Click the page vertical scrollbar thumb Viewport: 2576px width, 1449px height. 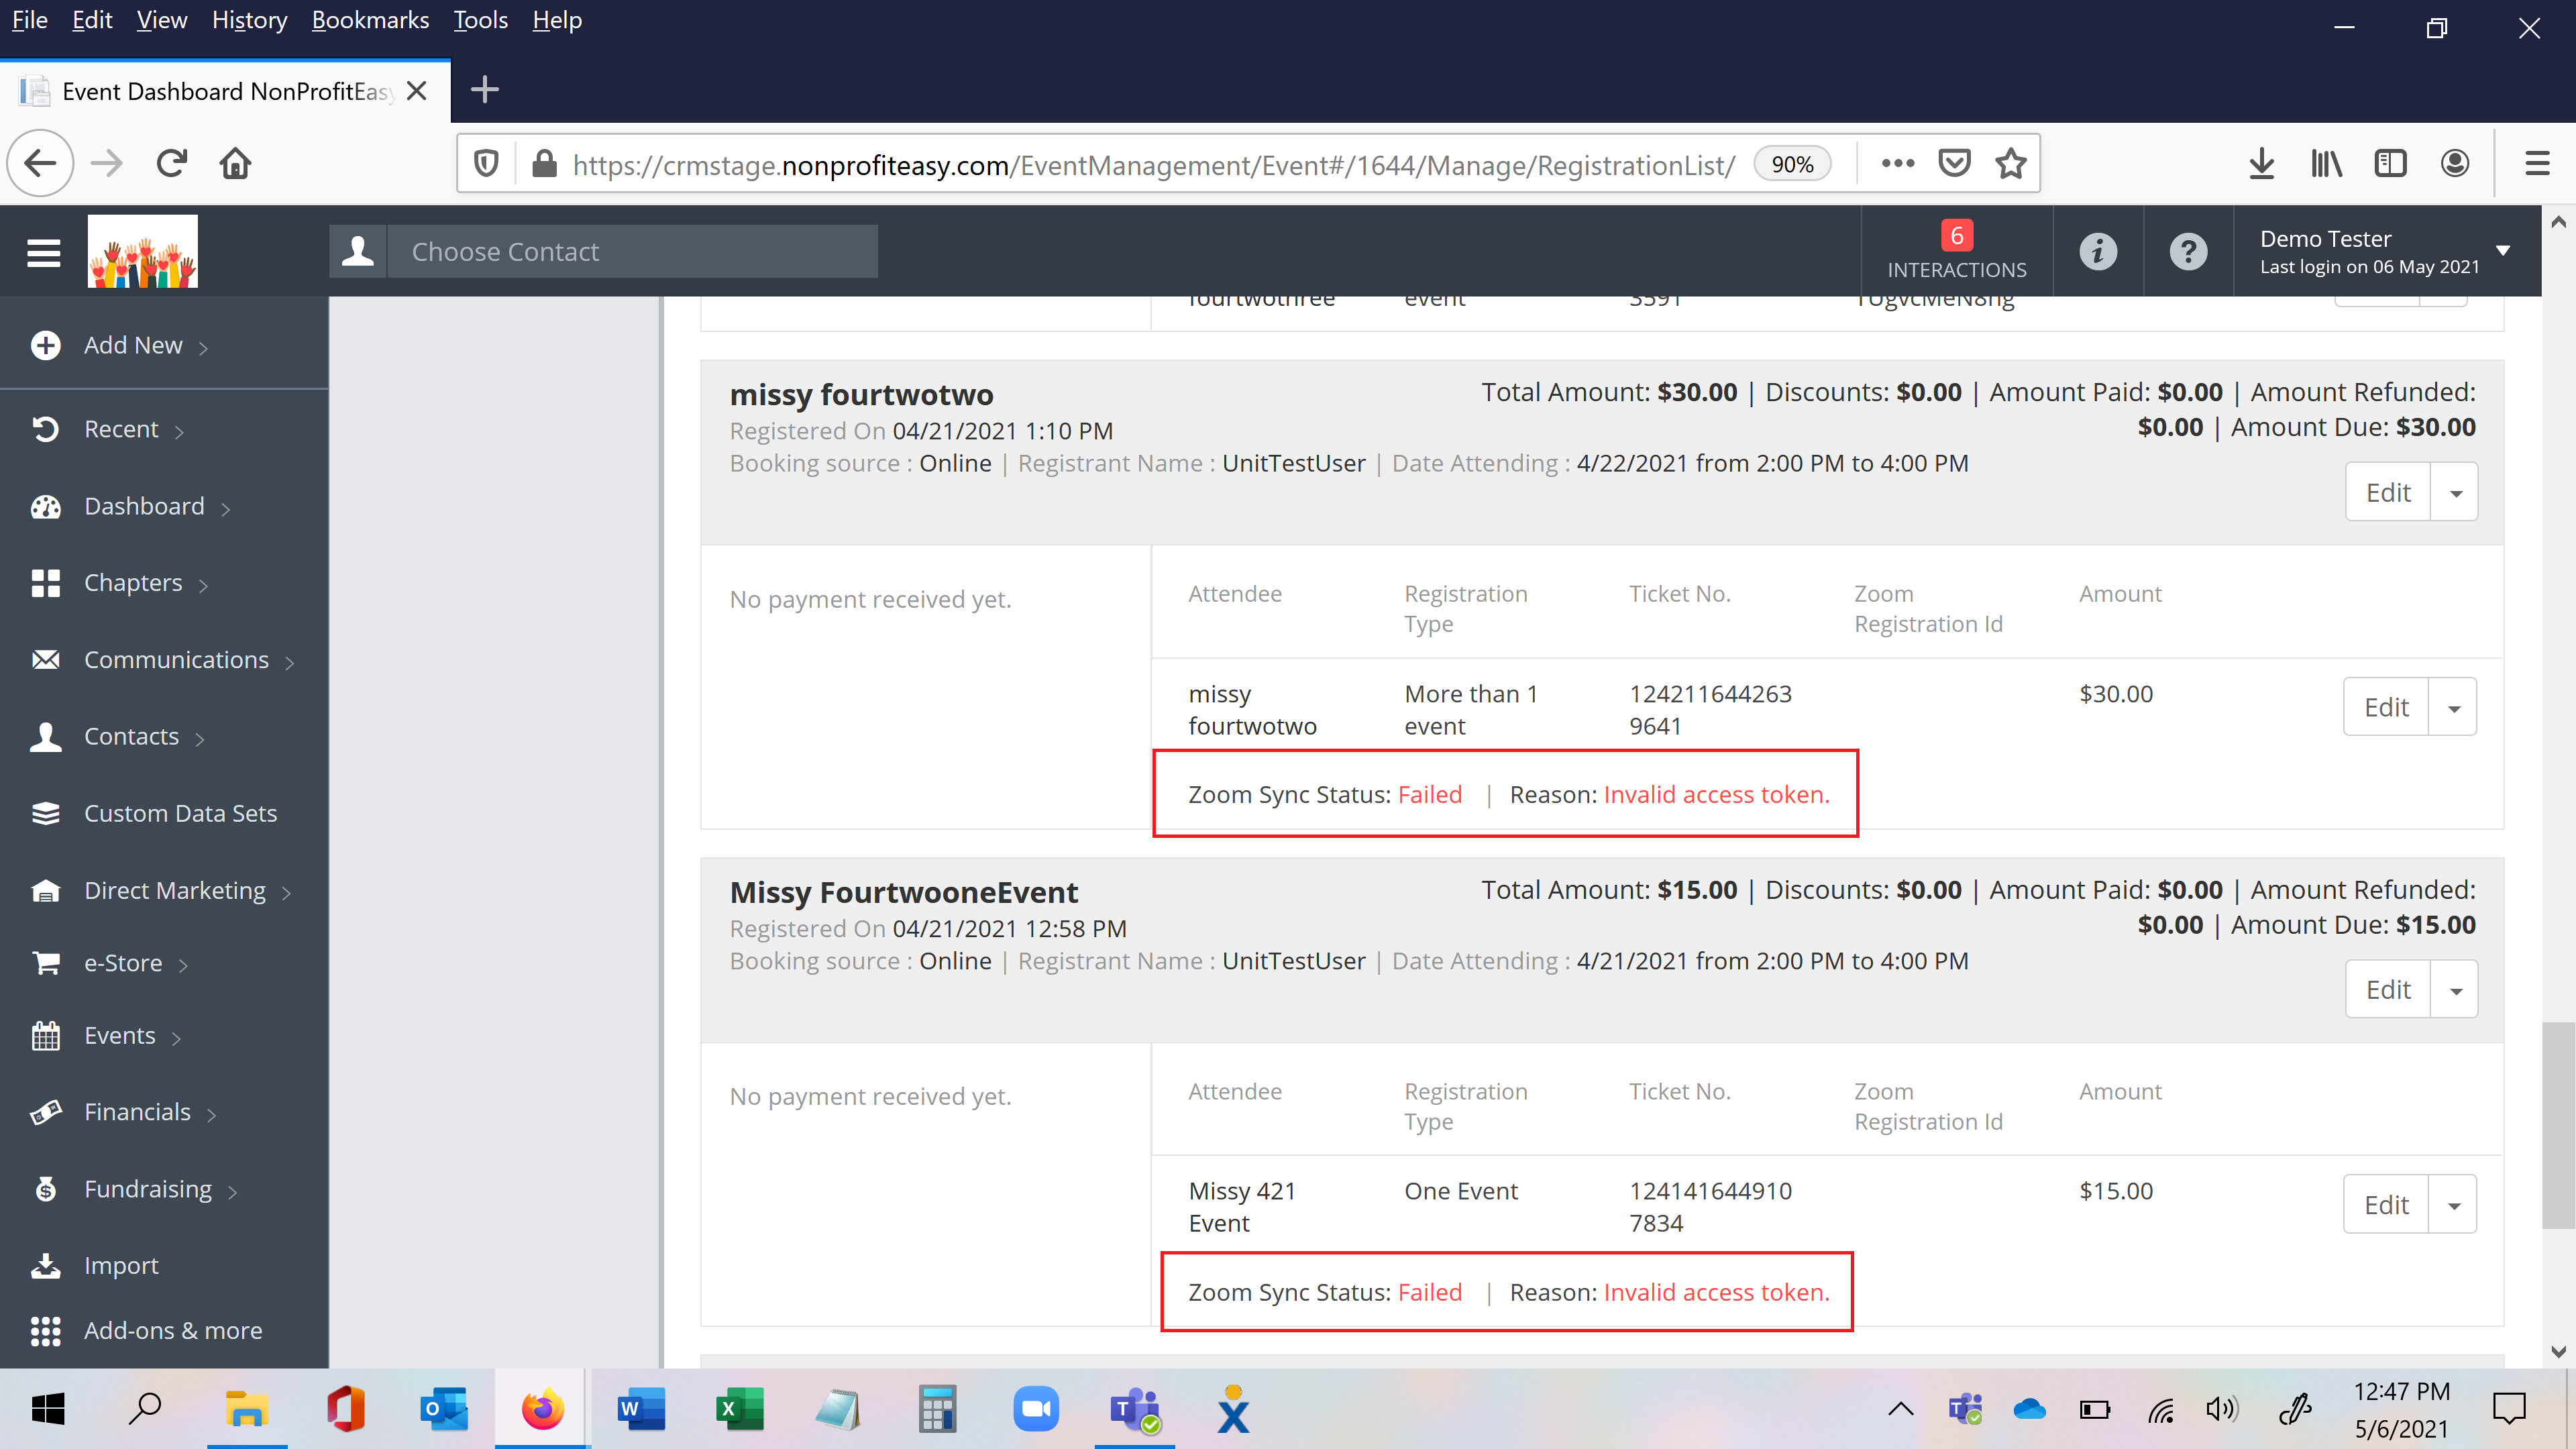[x=2558, y=1124]
